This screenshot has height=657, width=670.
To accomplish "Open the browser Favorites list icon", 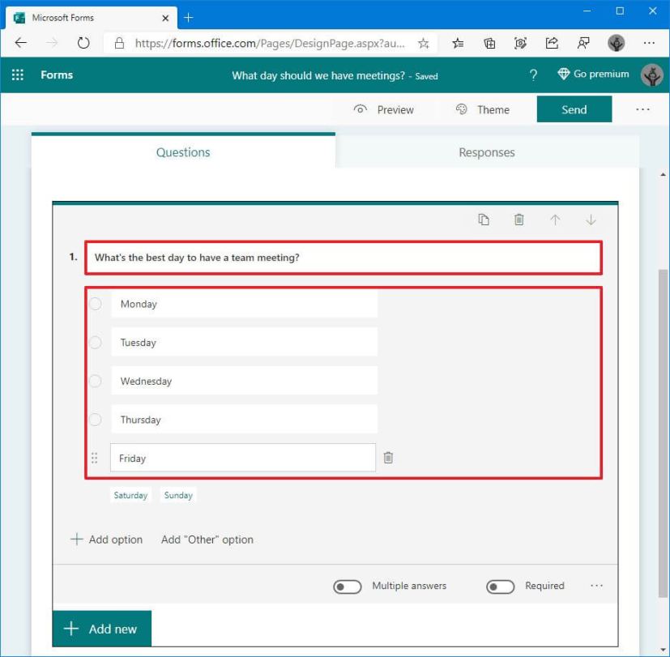I will coord(458,43).
